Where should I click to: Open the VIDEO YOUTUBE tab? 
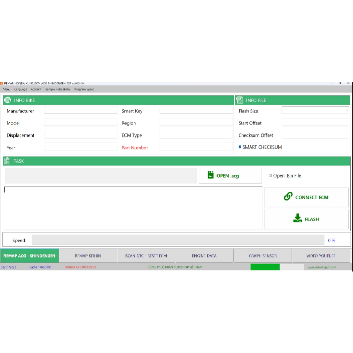321,256
